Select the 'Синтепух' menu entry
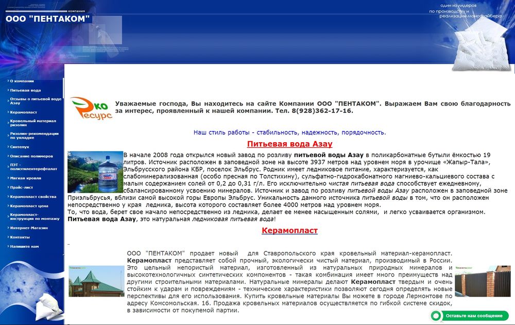The width and height of the screenshot is (515, 325). click(x=20, y=147)
